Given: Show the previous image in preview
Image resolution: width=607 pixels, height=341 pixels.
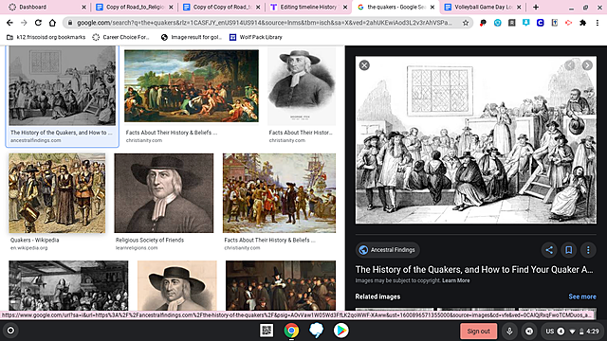Looking at the screenshot, I should pos(569,65).
